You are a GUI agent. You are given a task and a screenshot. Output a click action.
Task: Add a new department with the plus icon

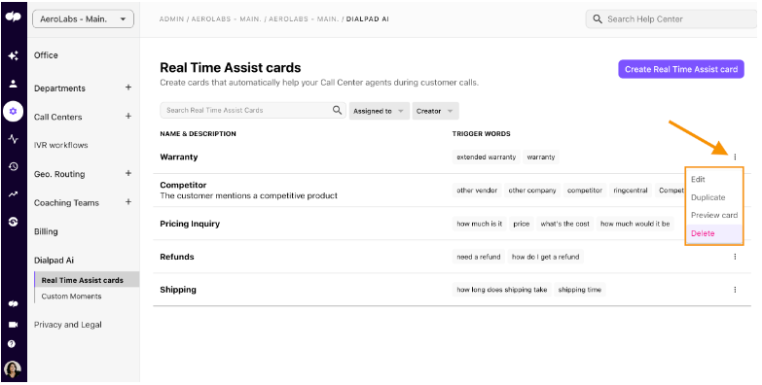[x=128, y=87]
